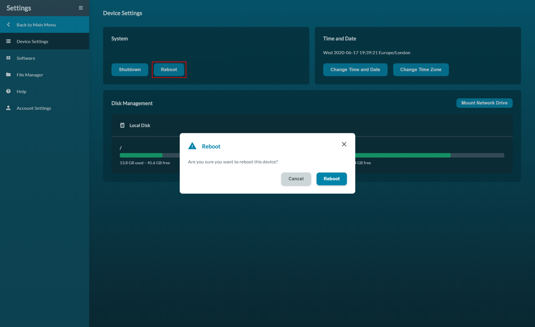Confirm Reboot in the dialog
The image size is (535, 327).
(x=331, y=179)
